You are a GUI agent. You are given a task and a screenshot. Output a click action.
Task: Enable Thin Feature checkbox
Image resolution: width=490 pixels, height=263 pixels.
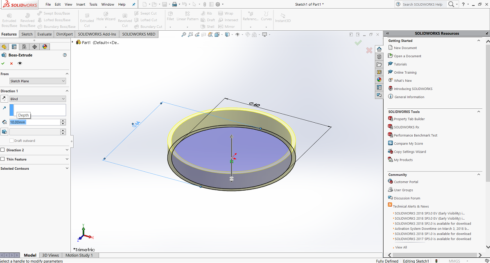click(3, 159)
